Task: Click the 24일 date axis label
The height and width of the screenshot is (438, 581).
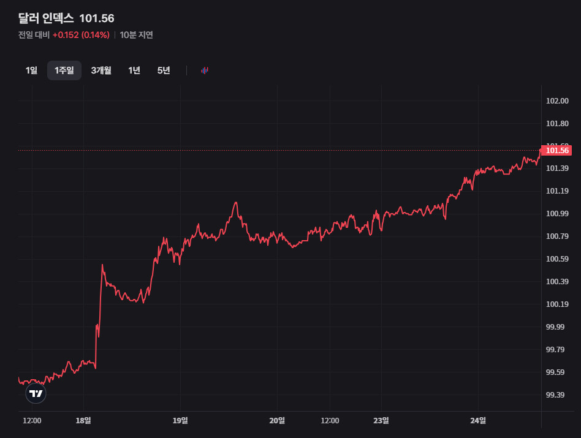Action: tap(478, 420)
